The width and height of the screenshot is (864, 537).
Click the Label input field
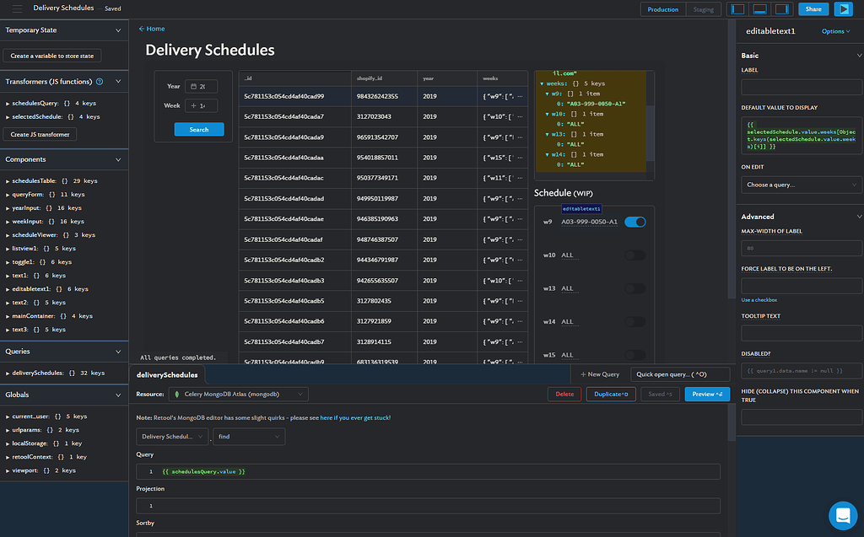click(800, 87)
